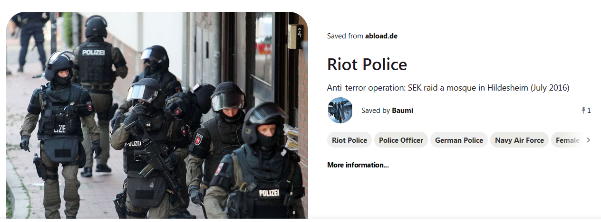Expand the More information... section
601x222 pixels.
(x=358, y=165)
